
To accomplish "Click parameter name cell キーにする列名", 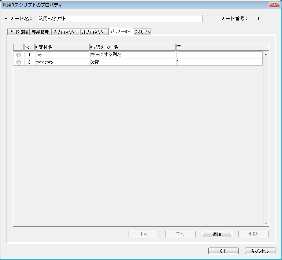I will [133, 55].
